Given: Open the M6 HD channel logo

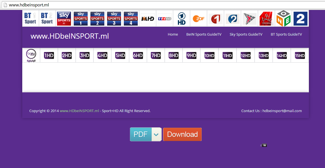Looking at the screenshot, I should tap(148, 19).
